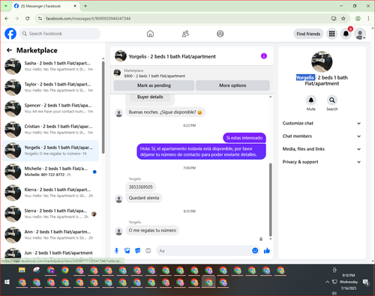Open conversation information purple icon
The height and width of the screenshot is (296, 375).
pos(264,56)
